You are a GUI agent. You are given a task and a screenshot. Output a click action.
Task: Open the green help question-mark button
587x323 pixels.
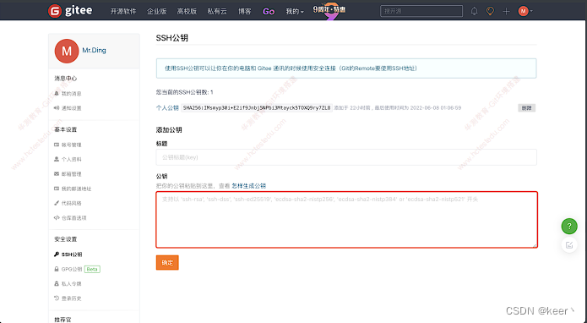point(569,226)
